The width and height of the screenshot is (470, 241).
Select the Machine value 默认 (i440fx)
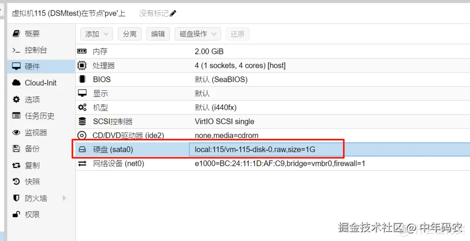pyautogui.click(x=215, y=107)
